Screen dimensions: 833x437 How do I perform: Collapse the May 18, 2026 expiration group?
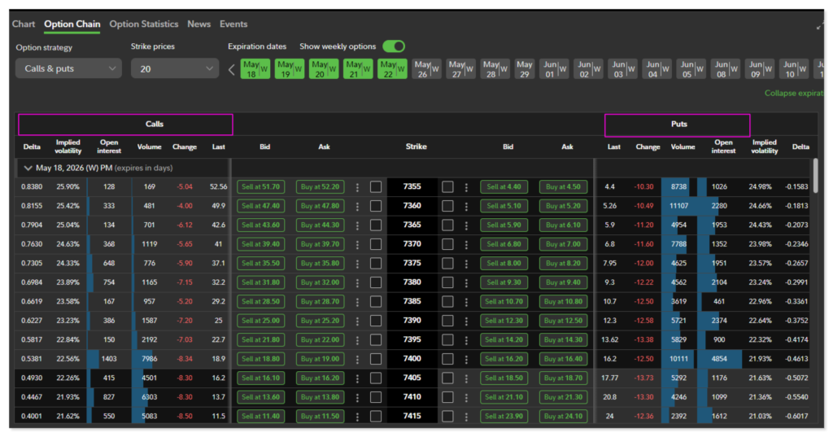[x=28, y=168]
